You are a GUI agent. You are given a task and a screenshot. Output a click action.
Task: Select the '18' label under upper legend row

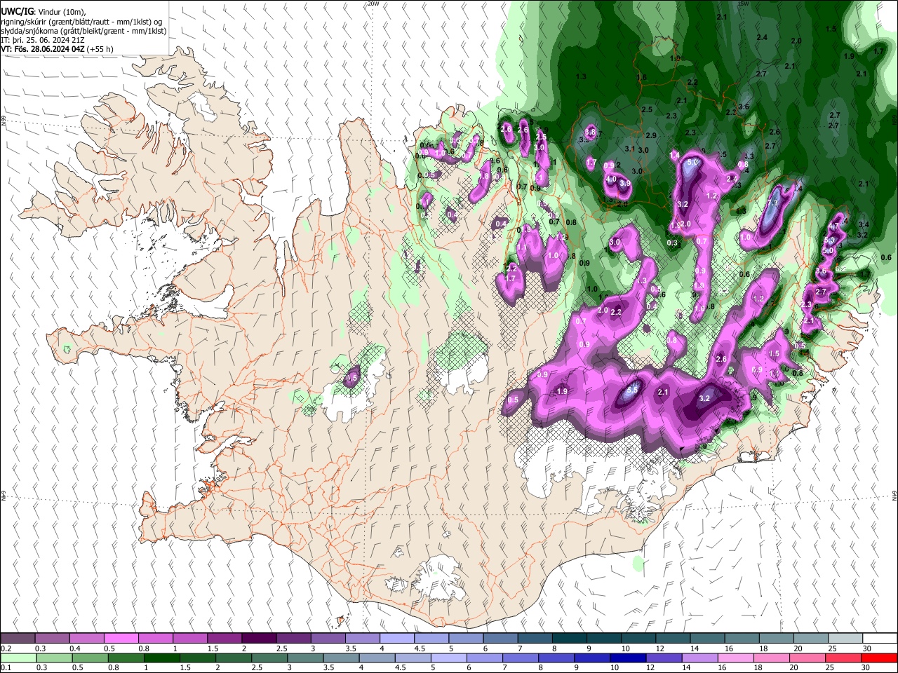[x=764, y=648]
